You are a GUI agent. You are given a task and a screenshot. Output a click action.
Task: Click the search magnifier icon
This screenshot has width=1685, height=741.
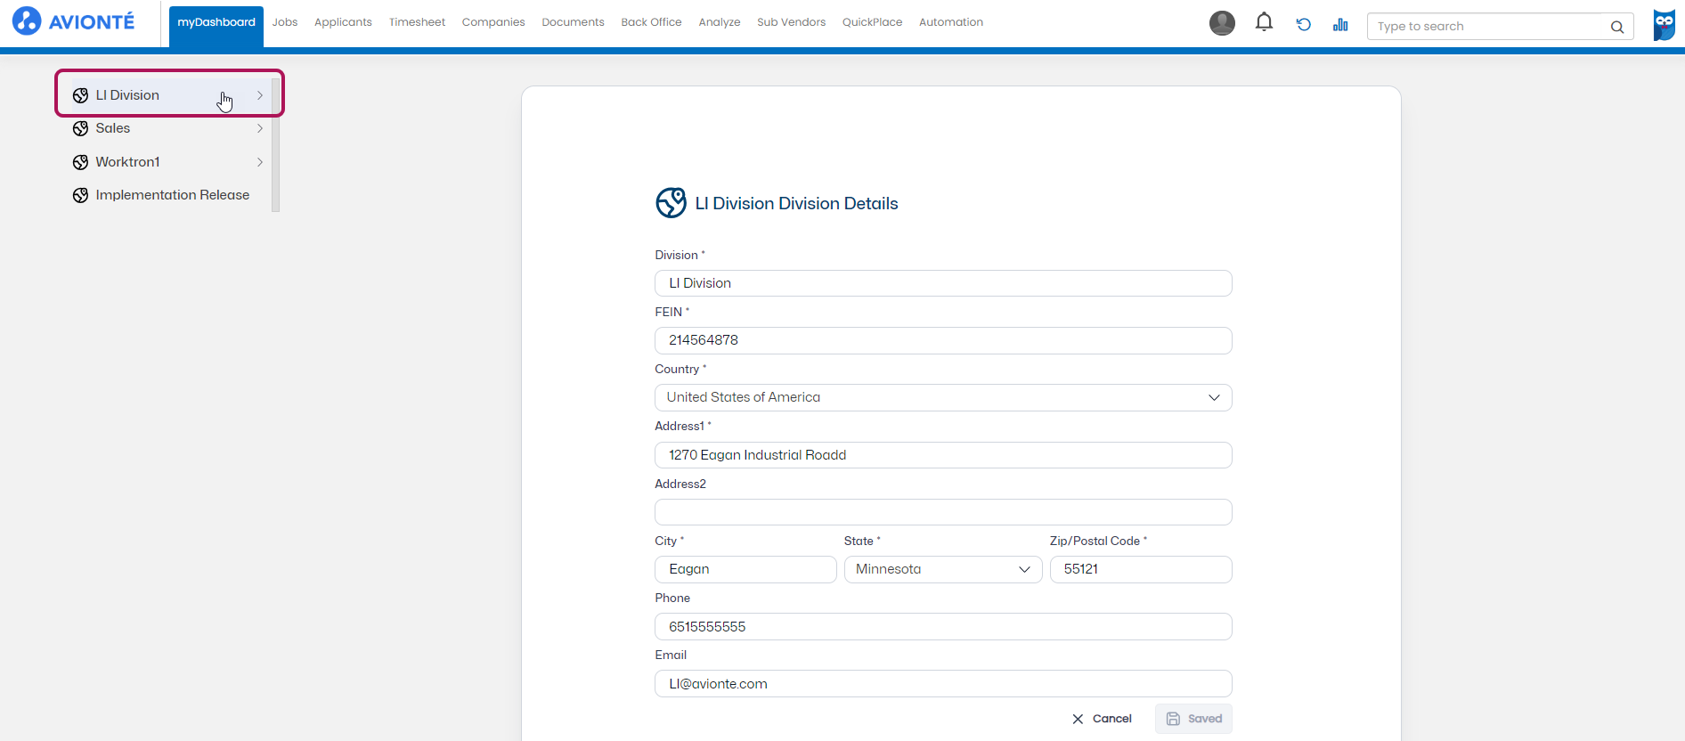(x=1617, y=27)
